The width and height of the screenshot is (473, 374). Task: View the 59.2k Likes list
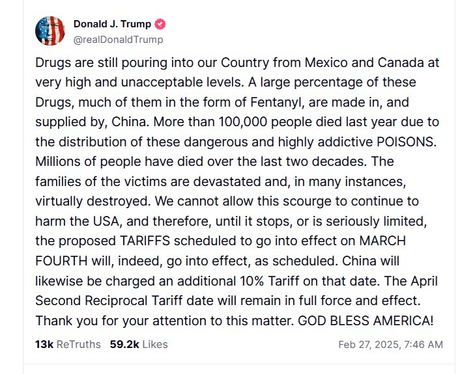[x=138, y=344]
